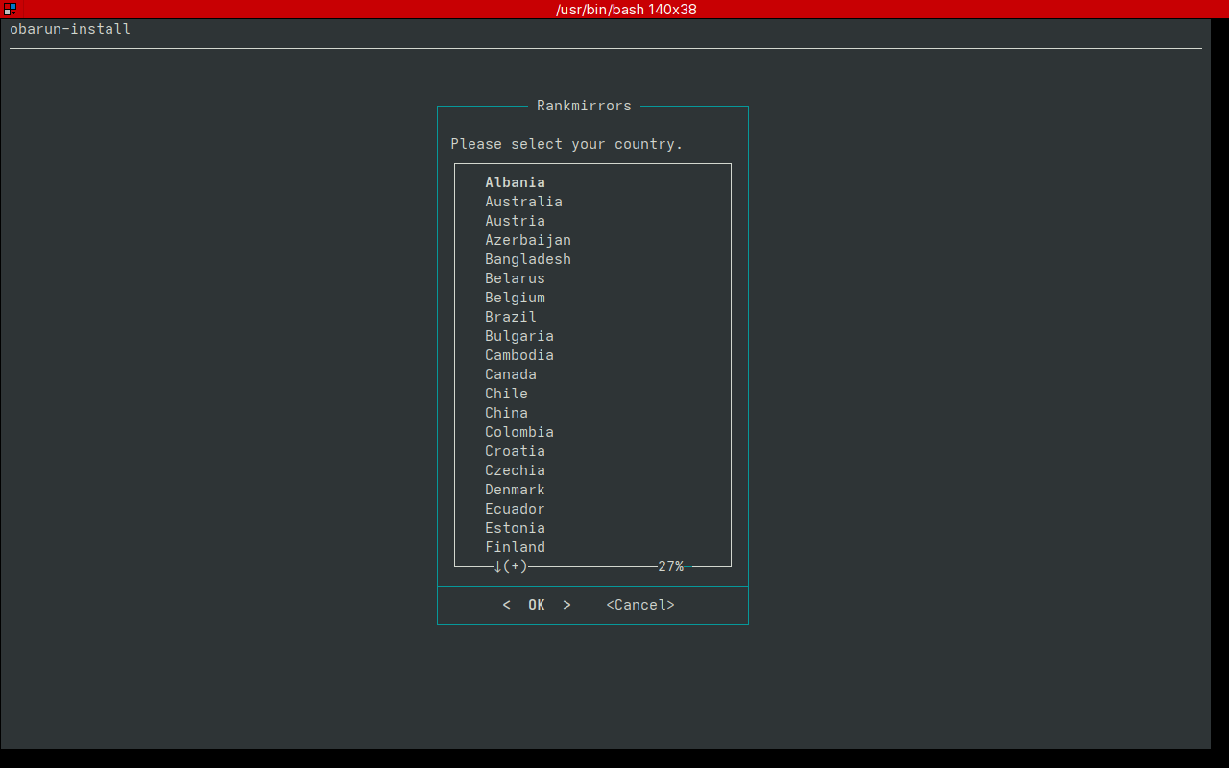
Task: Choose Austria in the Rankmirrors list
Action: (x=515, y=221)
